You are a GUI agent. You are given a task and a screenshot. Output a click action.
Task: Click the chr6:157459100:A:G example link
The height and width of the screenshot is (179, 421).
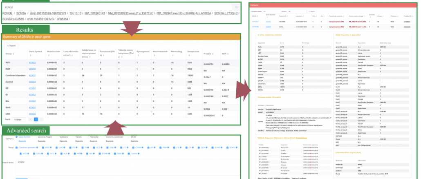point(40,19)
